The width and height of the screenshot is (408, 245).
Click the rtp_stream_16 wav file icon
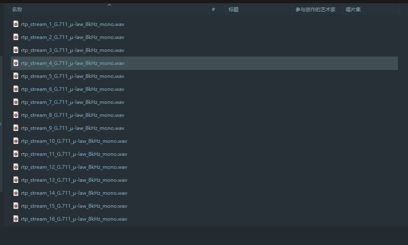[x=16, y=219]
